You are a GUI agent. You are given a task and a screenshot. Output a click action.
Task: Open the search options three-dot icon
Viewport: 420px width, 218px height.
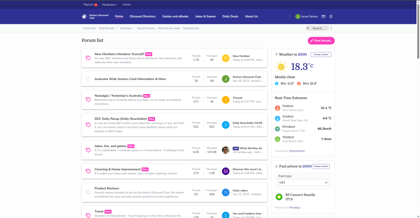click(x=331, y=28)
